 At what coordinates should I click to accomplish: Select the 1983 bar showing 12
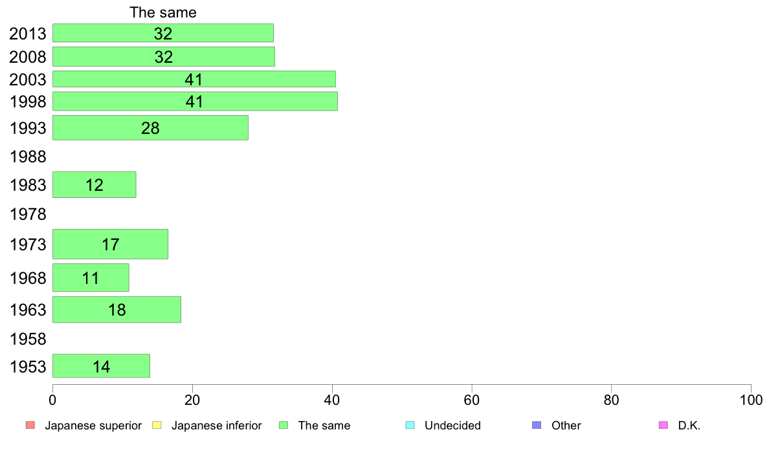coord(94,185)
